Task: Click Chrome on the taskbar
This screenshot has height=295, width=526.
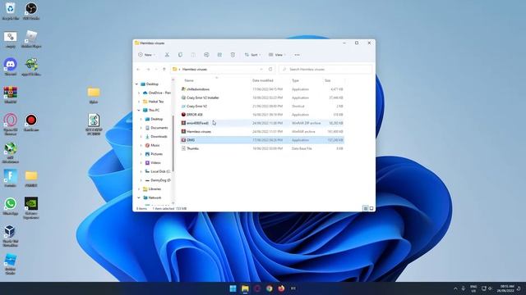Action: tap(270, 288)
